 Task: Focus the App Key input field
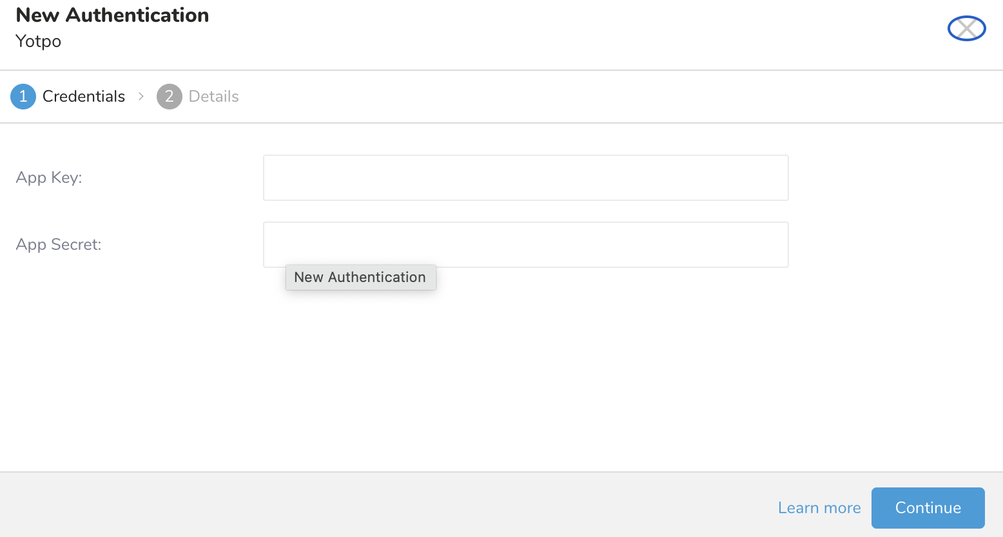pyautogui.click(x=525, y=178)
